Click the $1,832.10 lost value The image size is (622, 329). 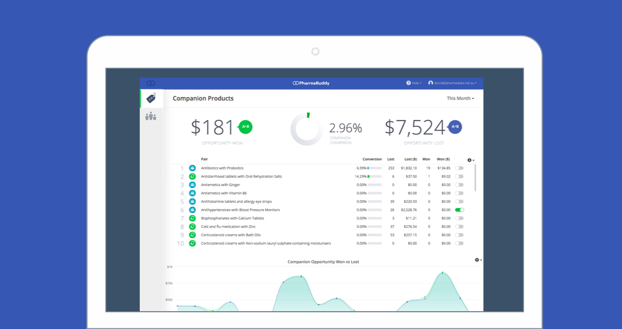pos(408,168)
